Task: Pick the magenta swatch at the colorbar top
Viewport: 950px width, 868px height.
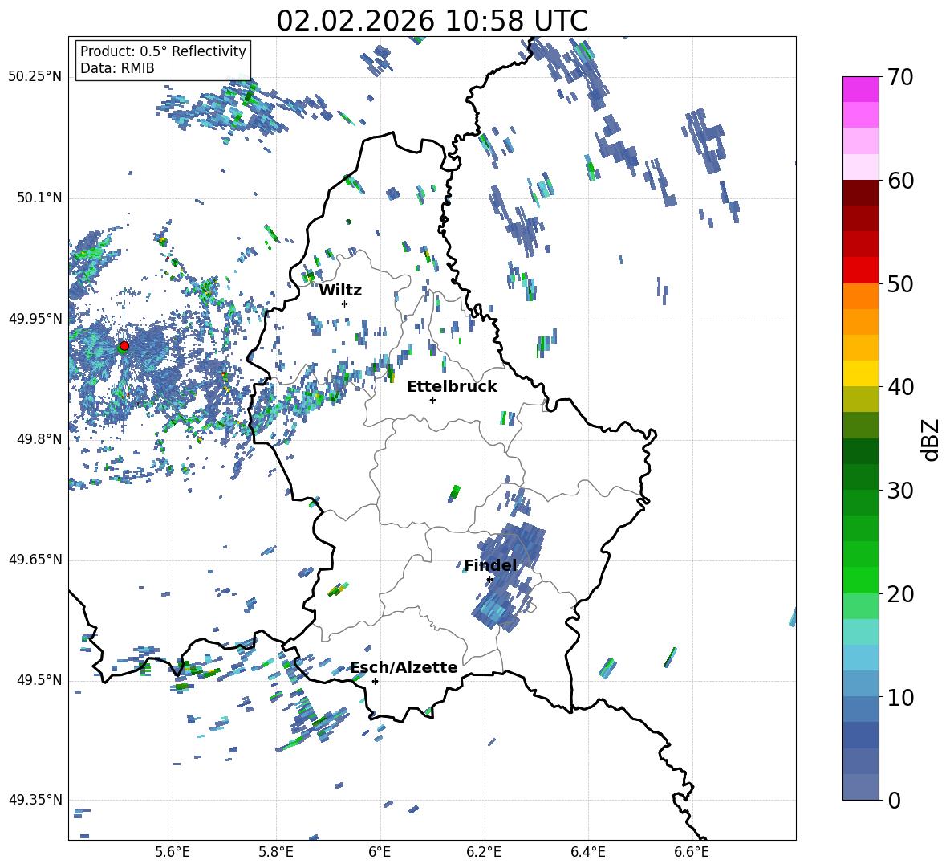Action: tap(861, 89)
